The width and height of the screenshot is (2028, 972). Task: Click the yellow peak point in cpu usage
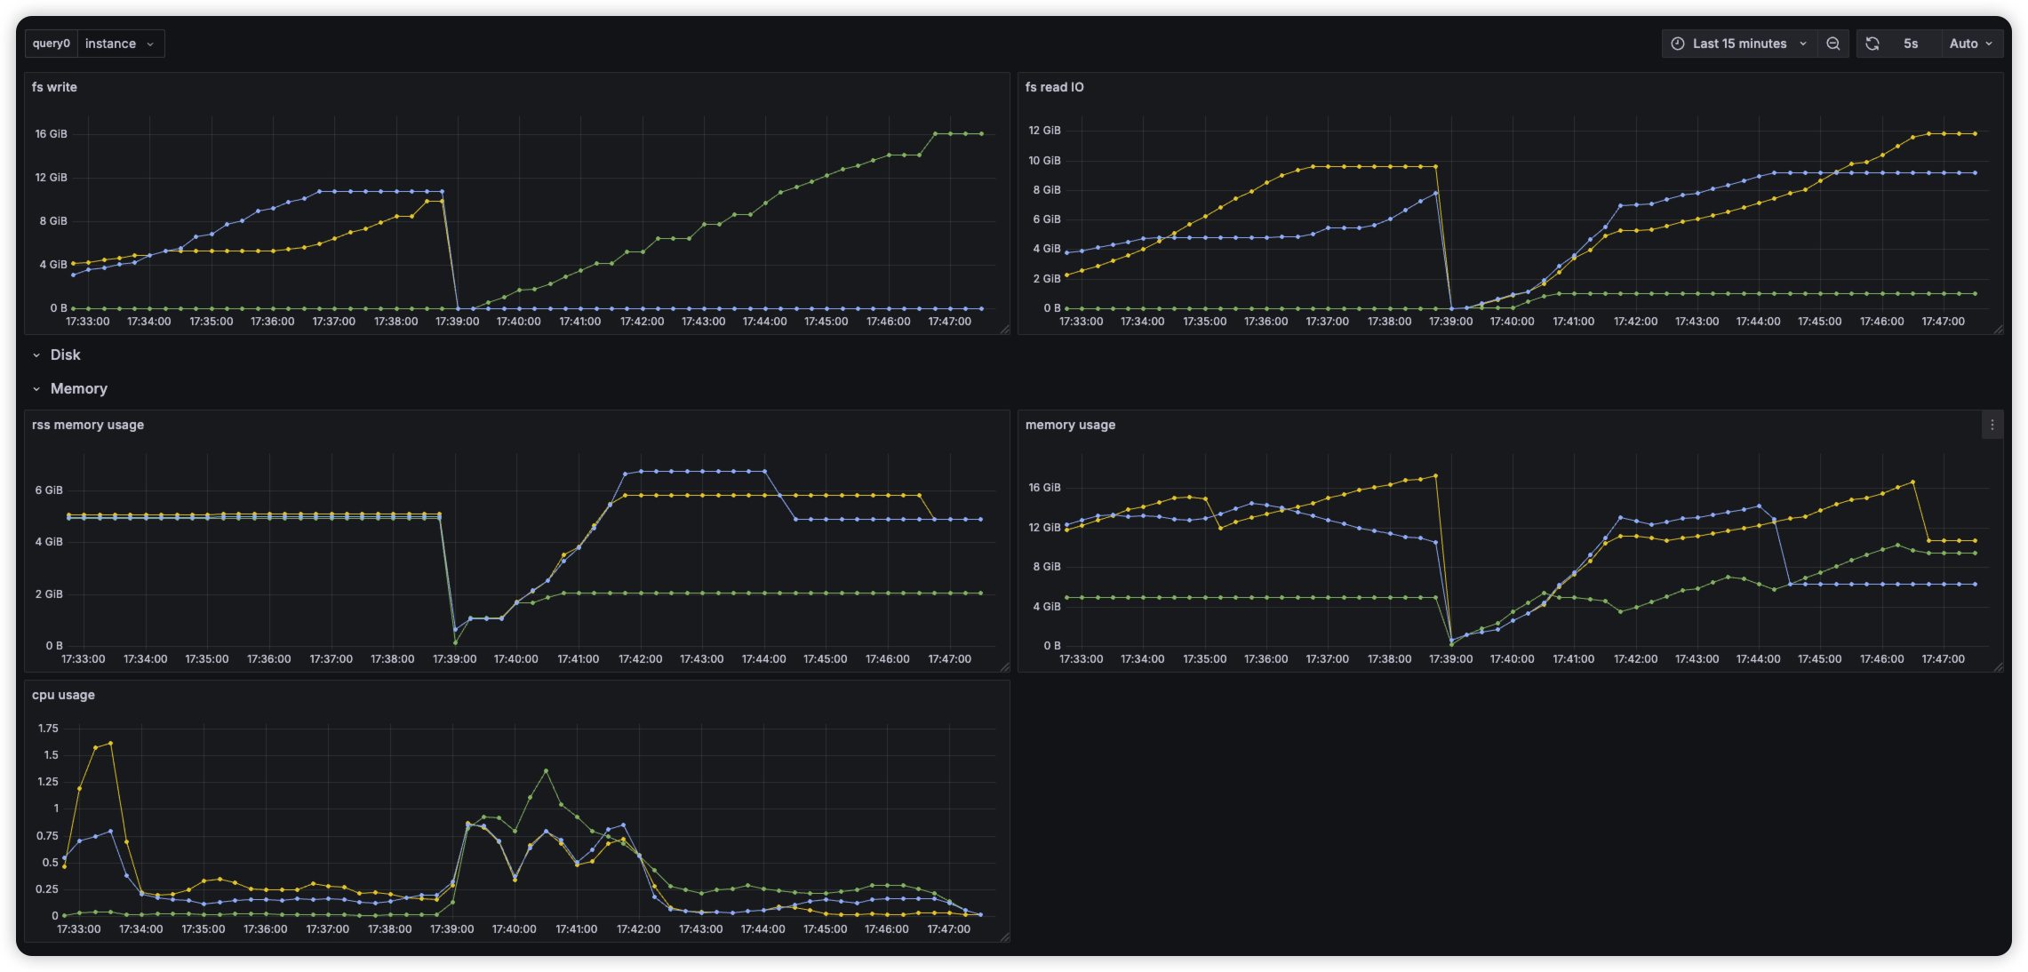click(110, 743)
